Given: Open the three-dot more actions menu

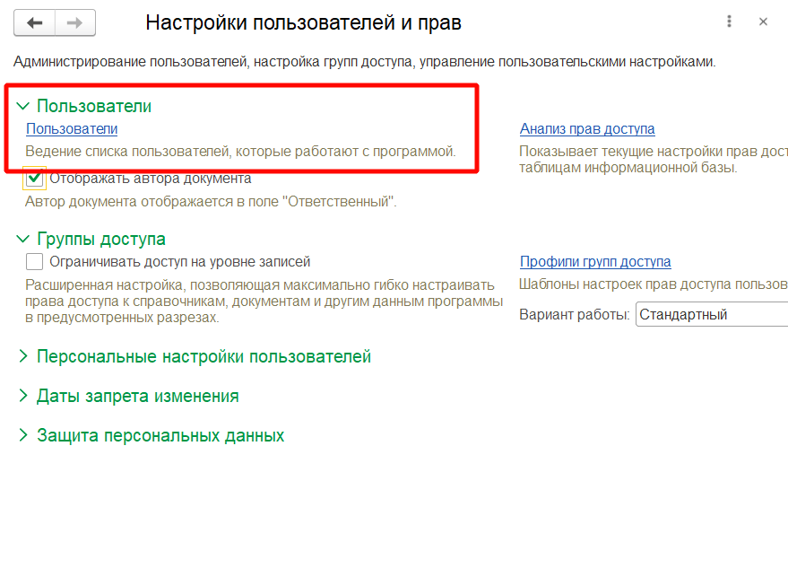Looking at the screenshot, I should click(730, 22).
